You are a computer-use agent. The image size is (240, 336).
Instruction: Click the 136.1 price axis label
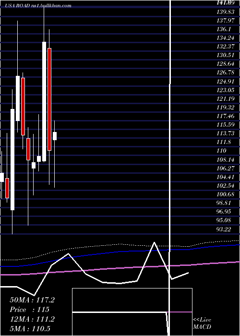[x=224, y=29]
